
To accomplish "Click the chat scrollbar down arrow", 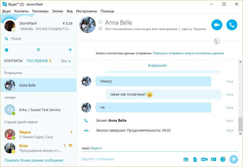I will click(240, 133).
